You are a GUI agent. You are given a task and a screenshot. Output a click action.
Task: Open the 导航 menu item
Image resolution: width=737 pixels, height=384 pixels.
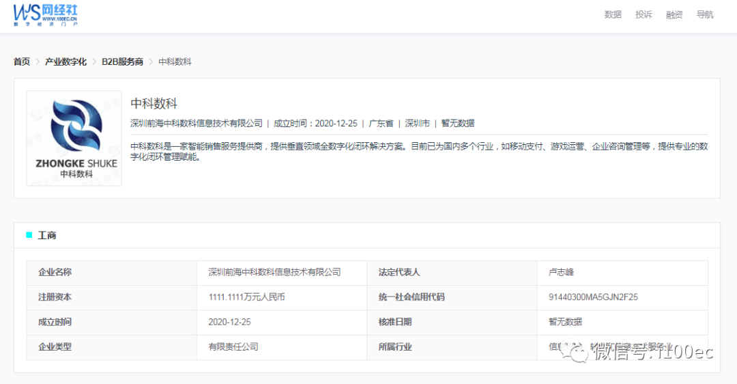(704, 14)
